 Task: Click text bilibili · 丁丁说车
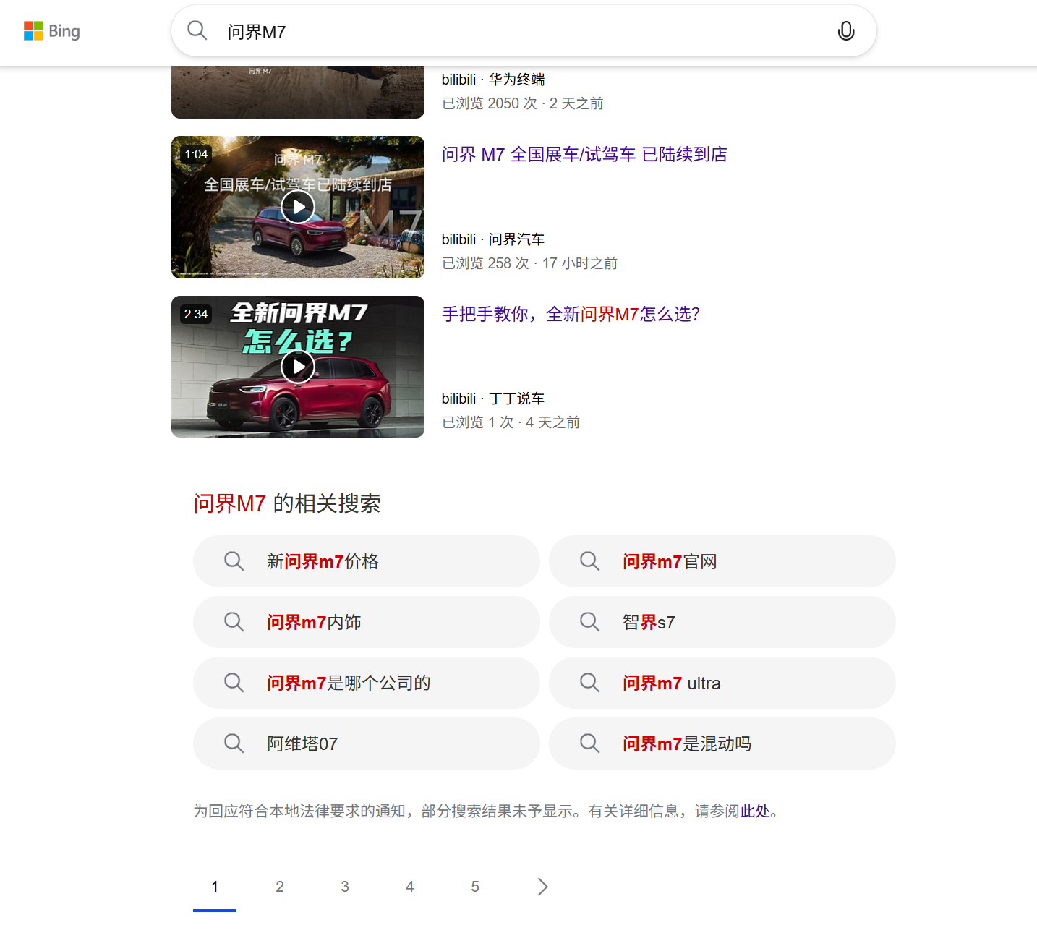tap(493, 399)
